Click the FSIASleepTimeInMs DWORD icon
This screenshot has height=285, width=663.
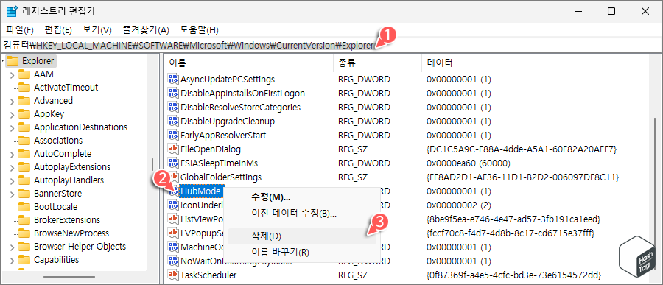pyautogui.click(x=173, y=163)
